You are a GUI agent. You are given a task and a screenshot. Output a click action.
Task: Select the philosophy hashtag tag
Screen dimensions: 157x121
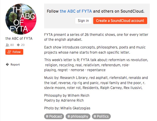pos(78,116)
